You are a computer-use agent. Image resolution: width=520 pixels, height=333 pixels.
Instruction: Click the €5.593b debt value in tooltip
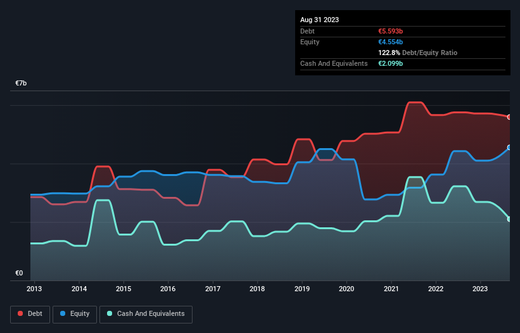coord(391,31)
